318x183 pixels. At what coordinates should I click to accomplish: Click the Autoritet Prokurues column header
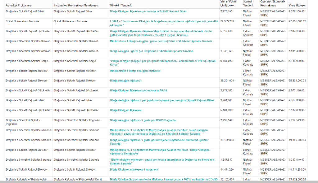click(18, 6)
